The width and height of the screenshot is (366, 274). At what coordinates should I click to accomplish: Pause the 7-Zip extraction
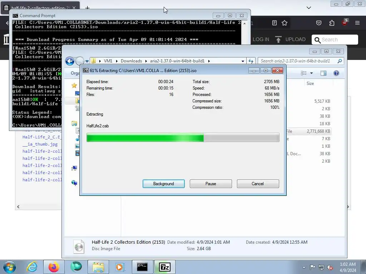tap(211, 184)
